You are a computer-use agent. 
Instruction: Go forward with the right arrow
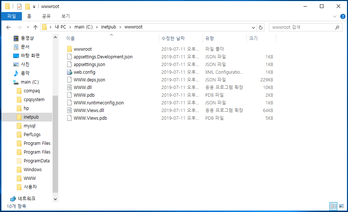(x=19, y=27)
